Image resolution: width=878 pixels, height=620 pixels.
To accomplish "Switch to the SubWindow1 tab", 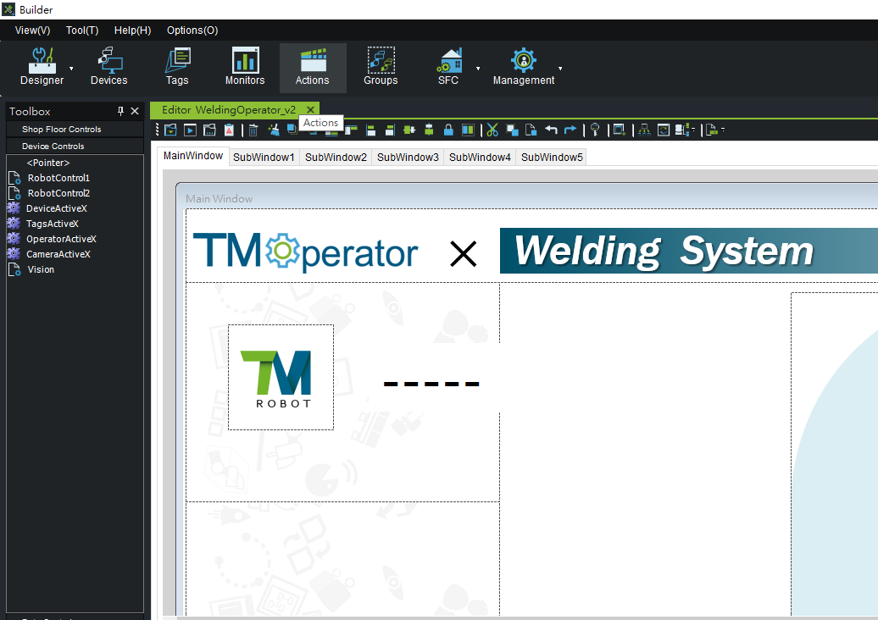I will point(264,158).
